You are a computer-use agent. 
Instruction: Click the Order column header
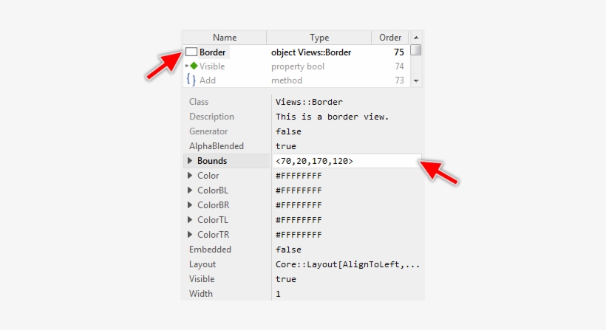click(390, 38)
